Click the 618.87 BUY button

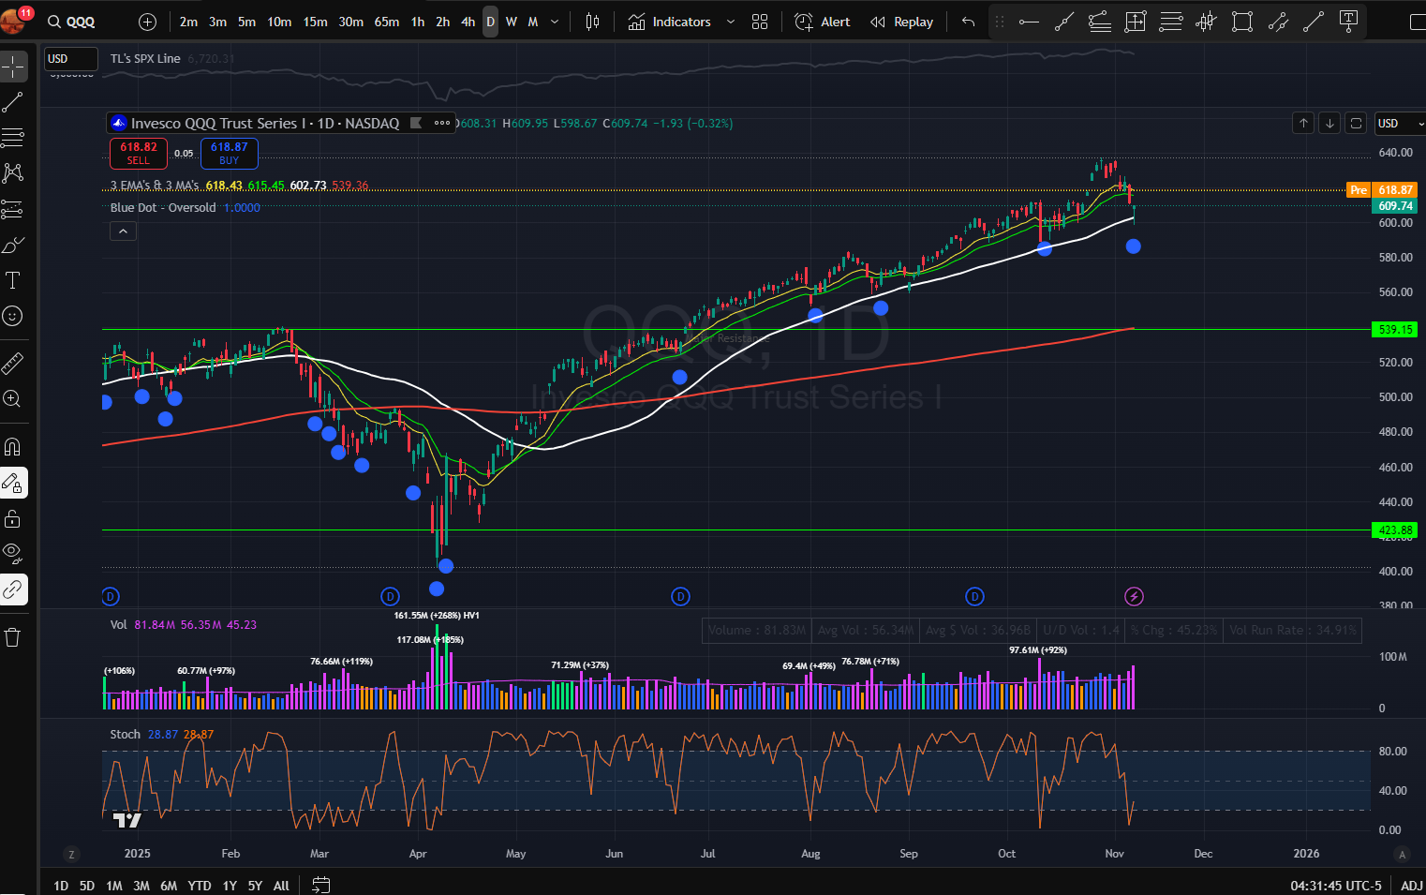[230, 153]
